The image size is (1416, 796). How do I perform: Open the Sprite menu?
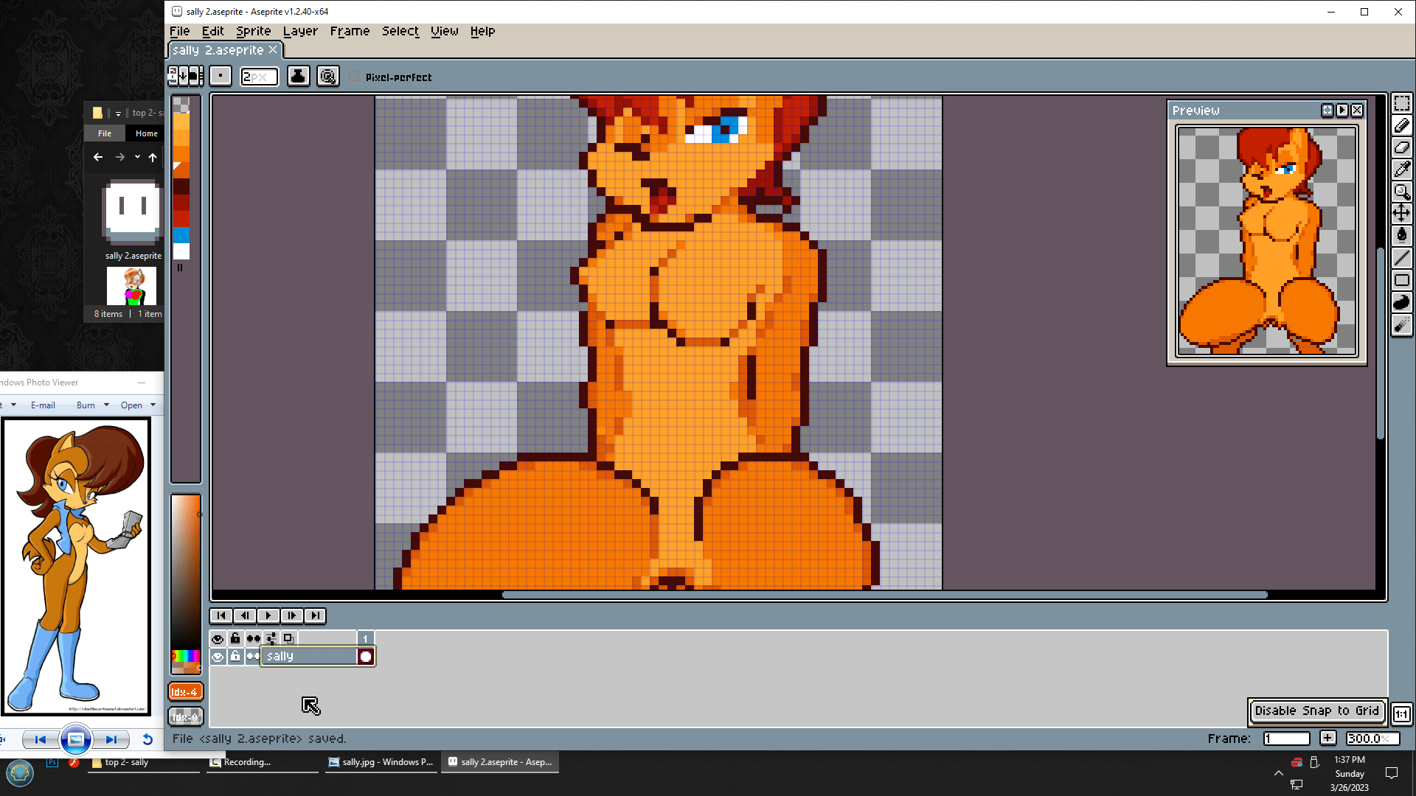253,31
